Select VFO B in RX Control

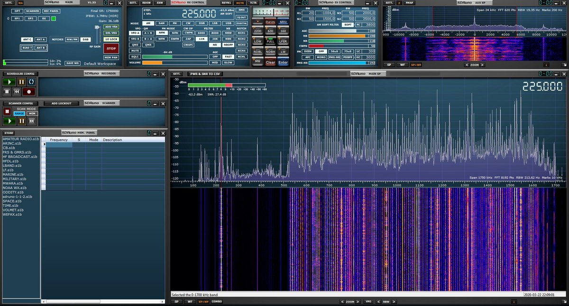click(135, 39)
